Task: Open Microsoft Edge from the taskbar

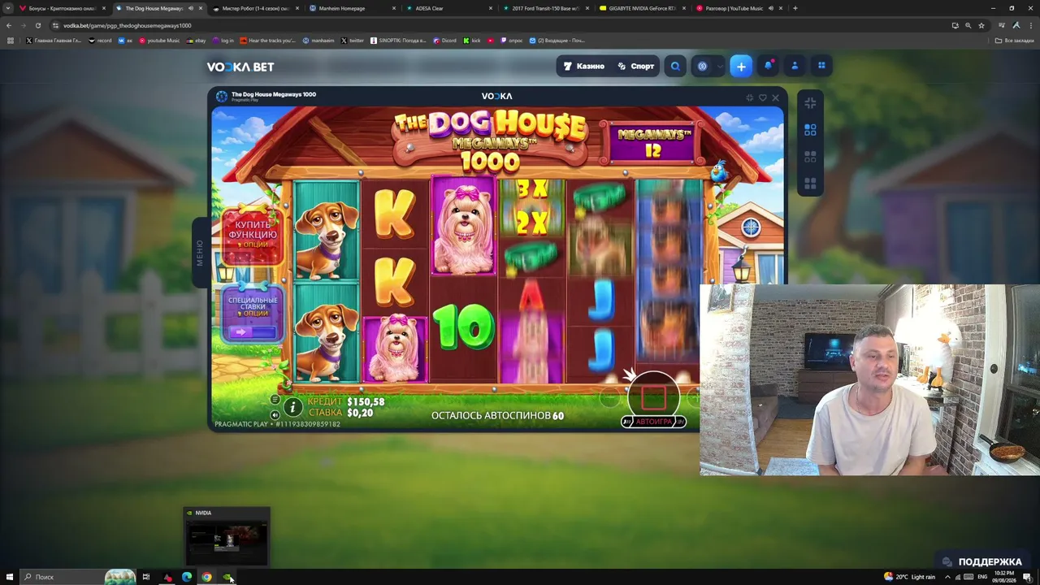Action: (x=187, y=577)
